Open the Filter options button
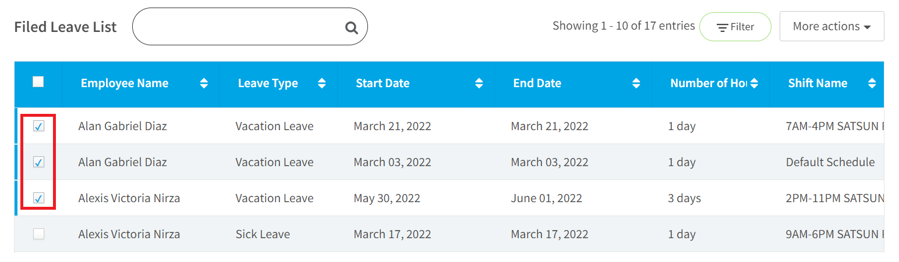This screenshot has height=262, width=899. coord(735,27)
